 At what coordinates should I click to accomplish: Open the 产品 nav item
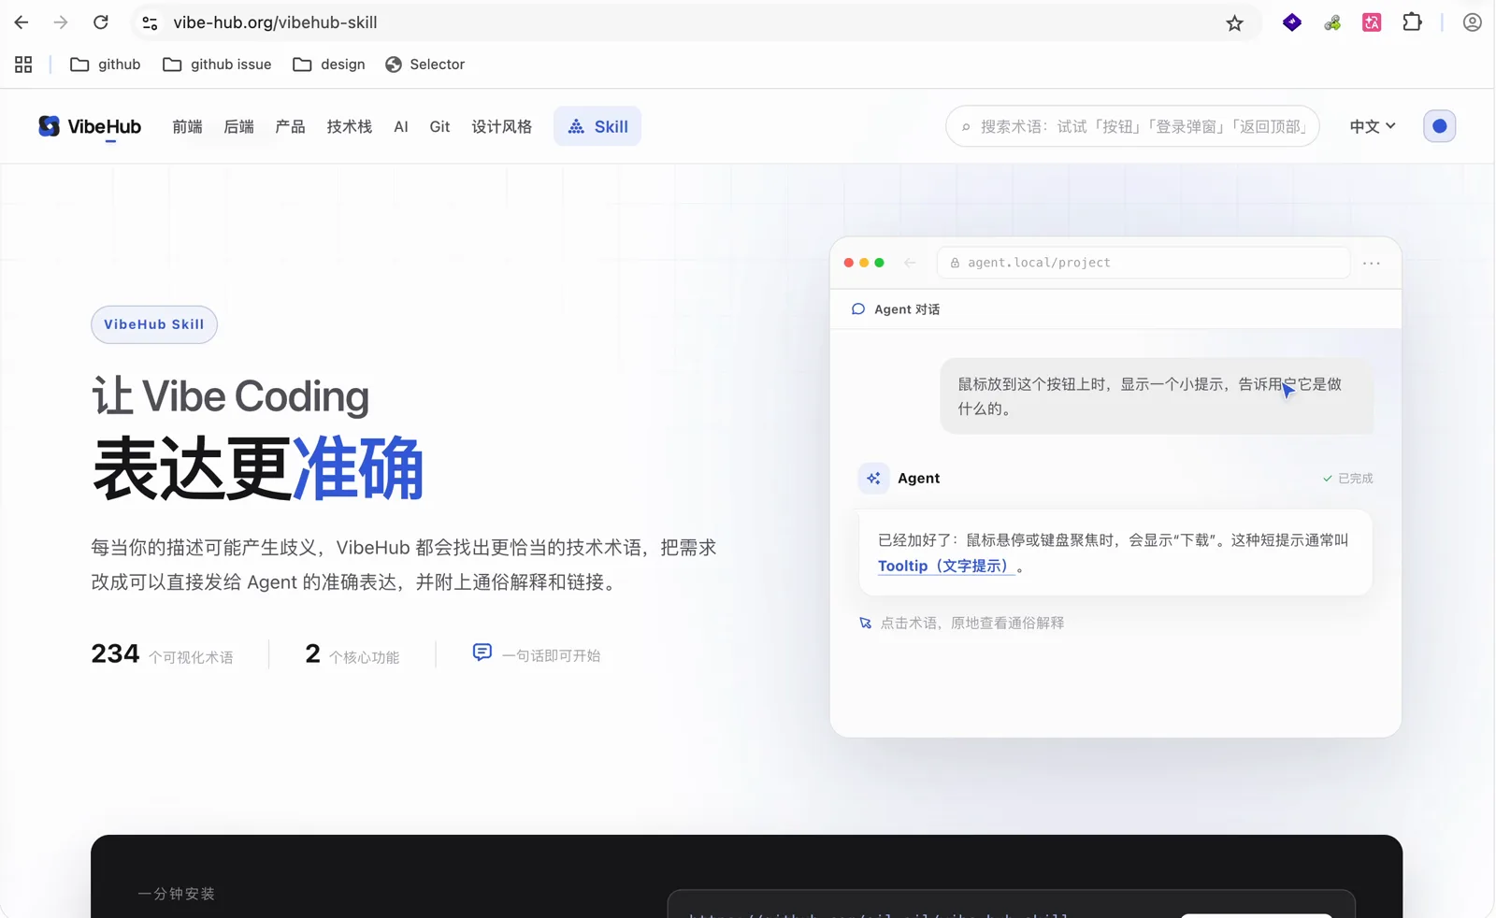(290, 126)
